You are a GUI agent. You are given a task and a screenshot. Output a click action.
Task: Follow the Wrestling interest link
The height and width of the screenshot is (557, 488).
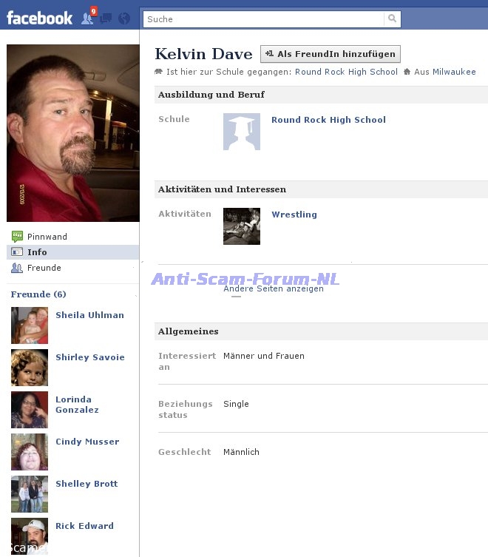click(294, 215)
